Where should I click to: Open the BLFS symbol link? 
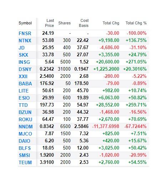(25, 148)
